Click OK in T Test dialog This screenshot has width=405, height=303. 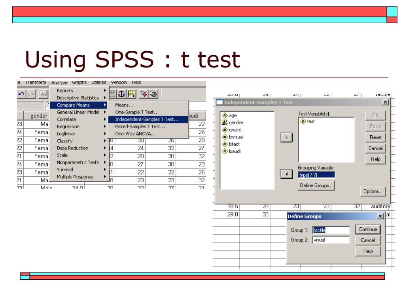tap(376, 116)
